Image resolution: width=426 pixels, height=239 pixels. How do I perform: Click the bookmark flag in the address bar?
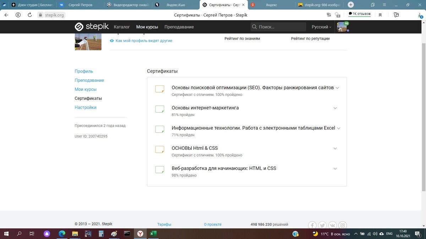[x=380, y=15]
